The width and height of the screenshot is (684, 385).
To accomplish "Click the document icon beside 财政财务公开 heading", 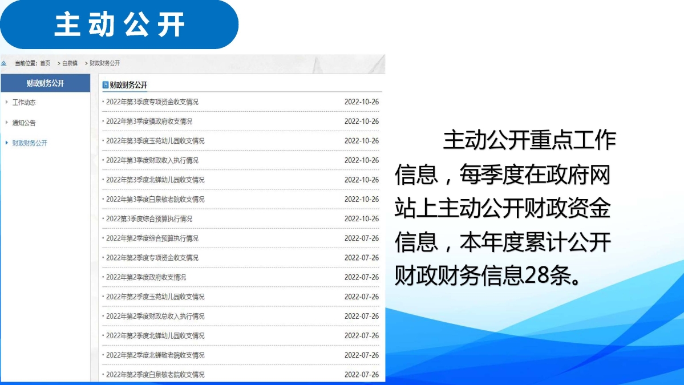I will click(105, 84).
